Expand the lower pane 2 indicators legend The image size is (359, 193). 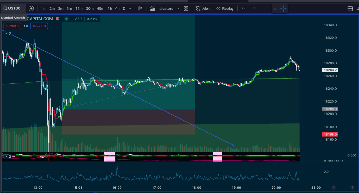pos(8,156)
